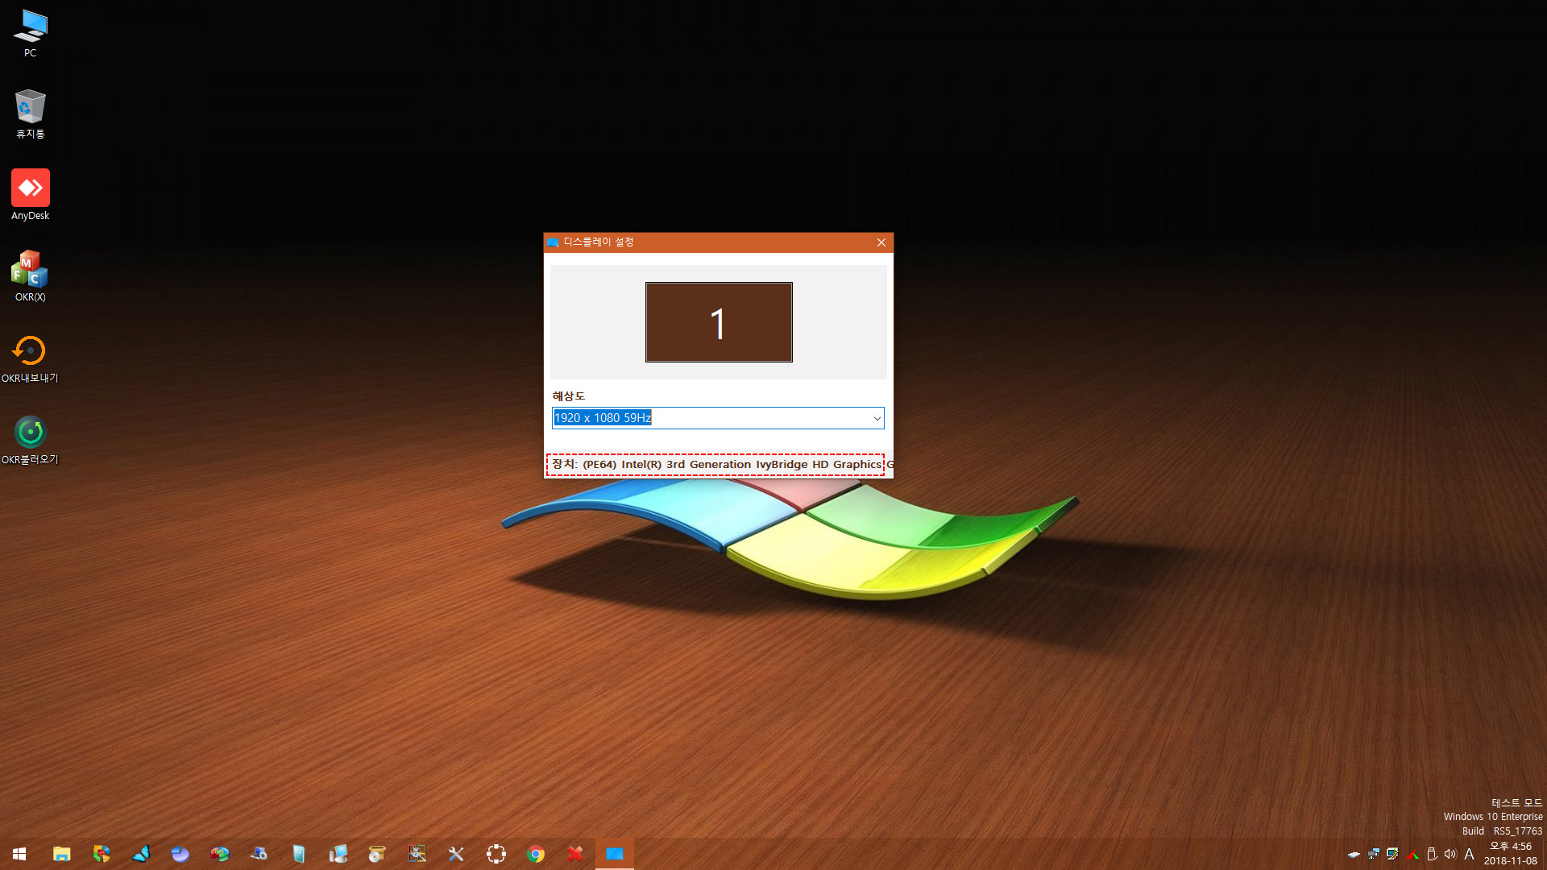Click the desktop monitor PC taskbar icon
Viewport: 1547px width, 870px height.
click(338, 854)
